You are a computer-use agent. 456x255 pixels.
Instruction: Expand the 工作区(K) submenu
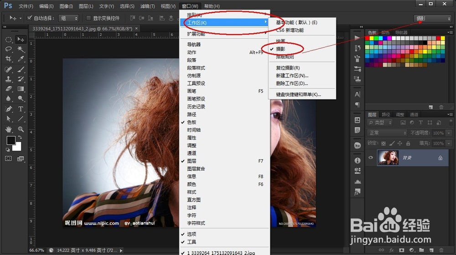[x=224, y=23]
